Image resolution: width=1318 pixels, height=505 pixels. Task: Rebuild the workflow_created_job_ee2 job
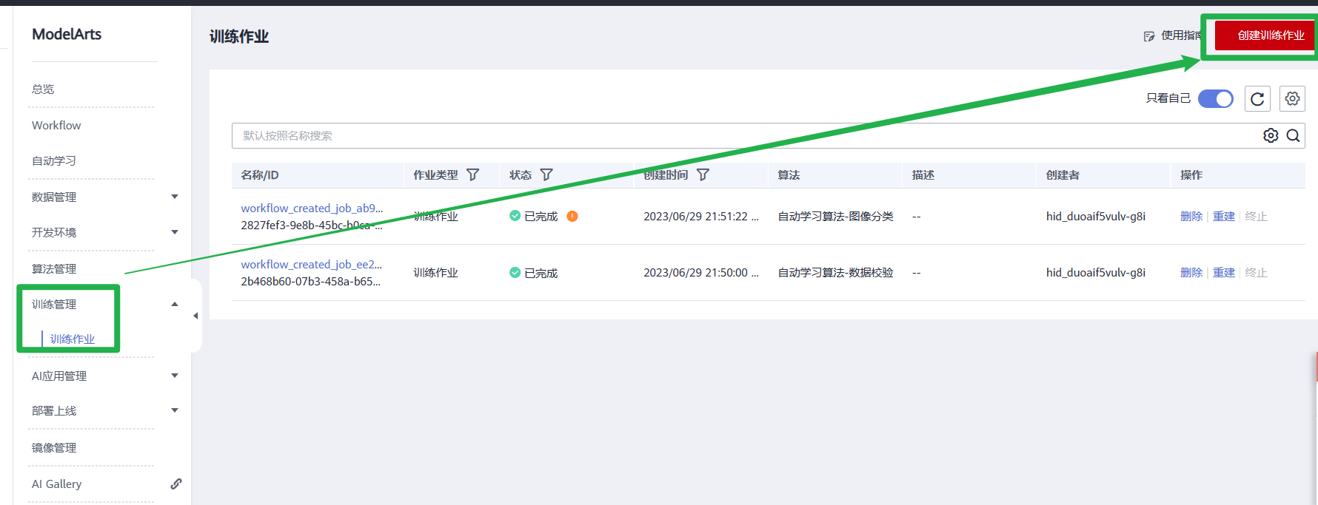[x=1224, y=272]
